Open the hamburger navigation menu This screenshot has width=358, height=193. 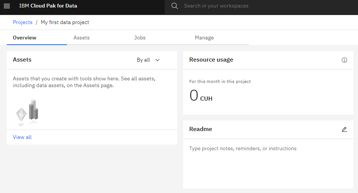pos(7,6)
